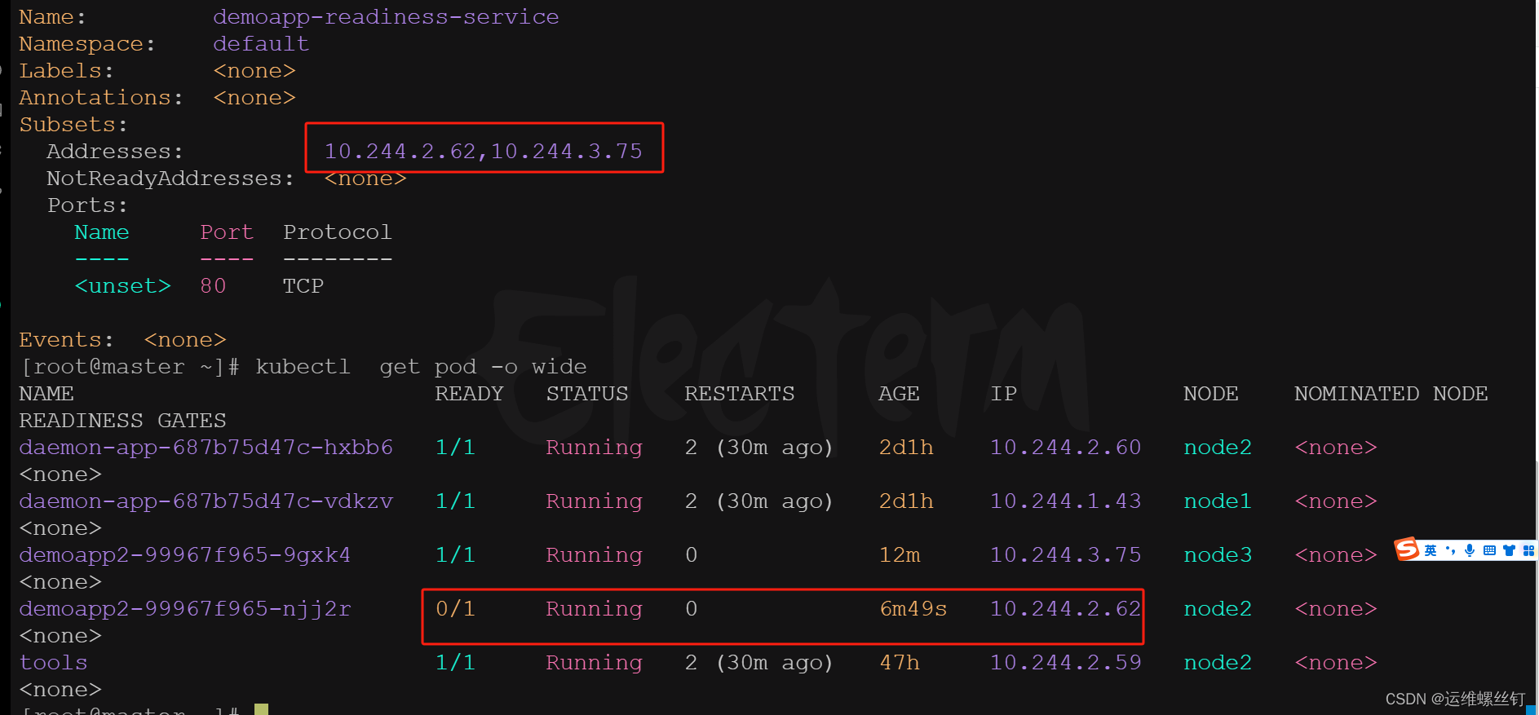Click the Protocol column header
This screenshot has width=1539, height=715.
pos(337,232)
